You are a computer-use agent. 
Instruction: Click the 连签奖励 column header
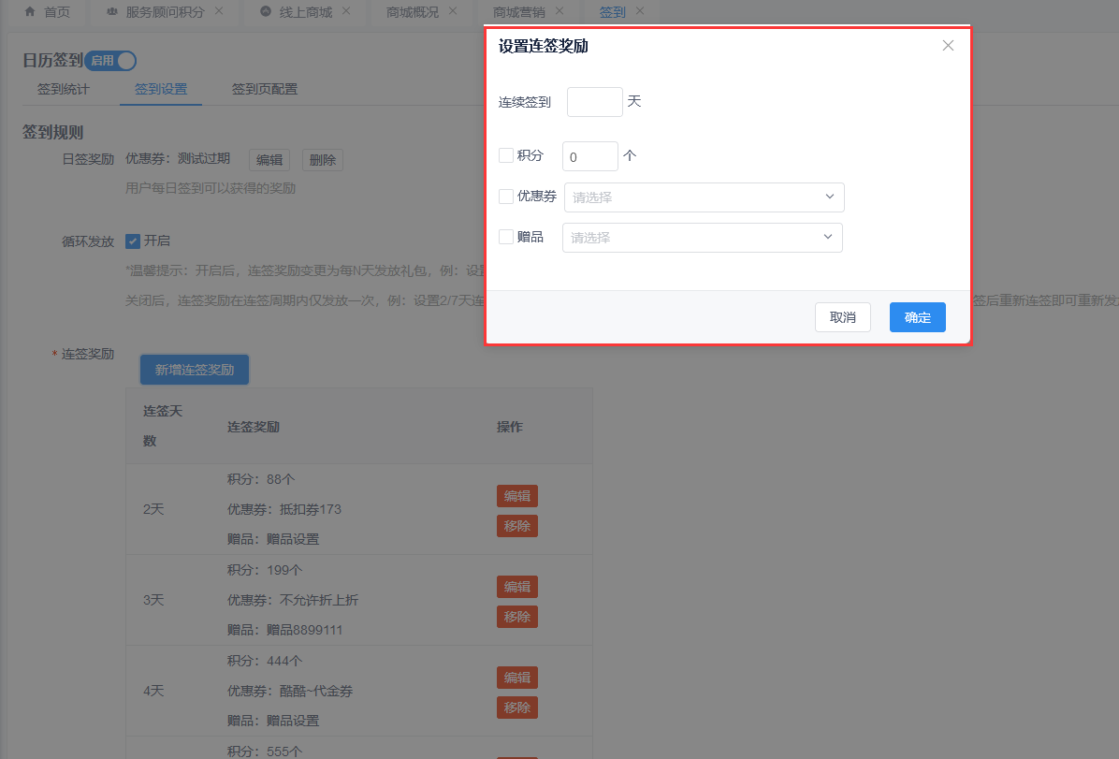(x=254, y=427)
